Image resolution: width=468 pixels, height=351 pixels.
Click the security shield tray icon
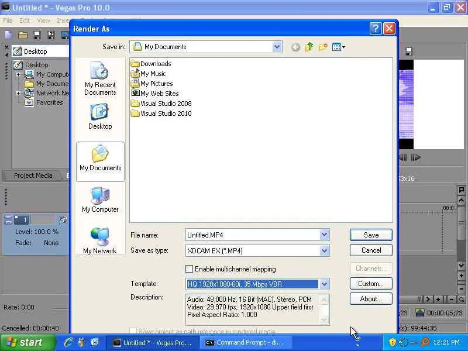point(392,342)
